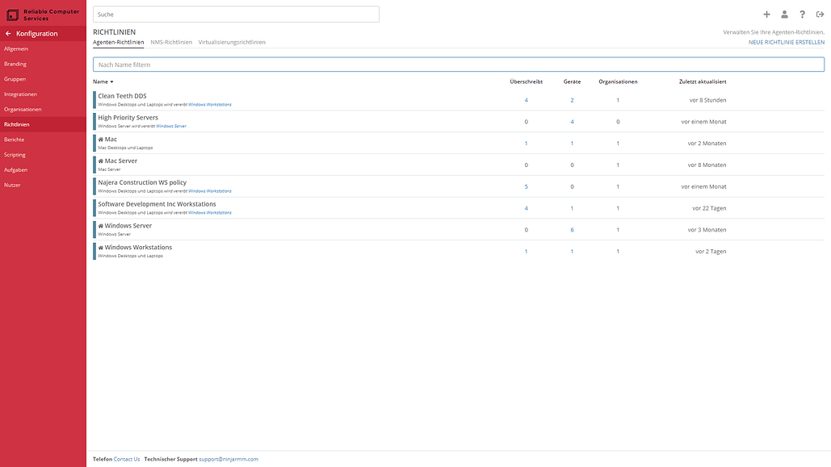Open the user account icon

coord(784,15)
